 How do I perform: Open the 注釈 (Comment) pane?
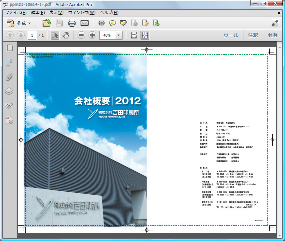pos(253,35)
